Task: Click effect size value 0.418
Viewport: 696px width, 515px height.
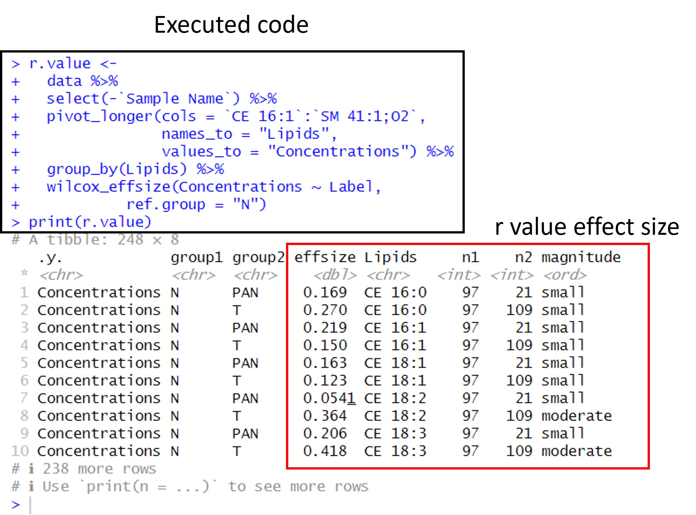Action: 325,451
